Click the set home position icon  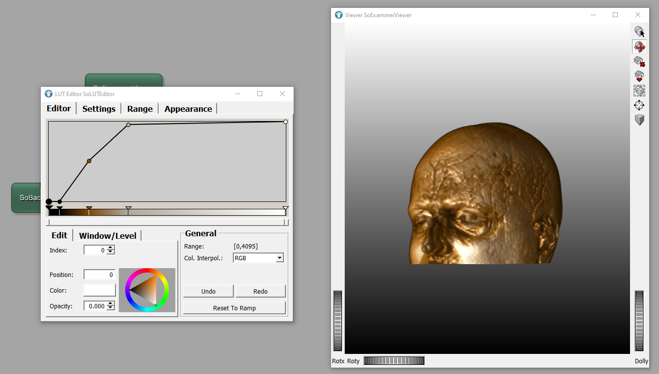(x=639, y=76)
